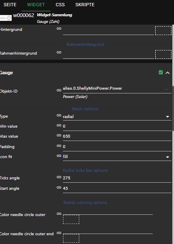The image size is (174, 244).
Task: Open the Hintergrund color swatch
Action: tap(163, 30)
